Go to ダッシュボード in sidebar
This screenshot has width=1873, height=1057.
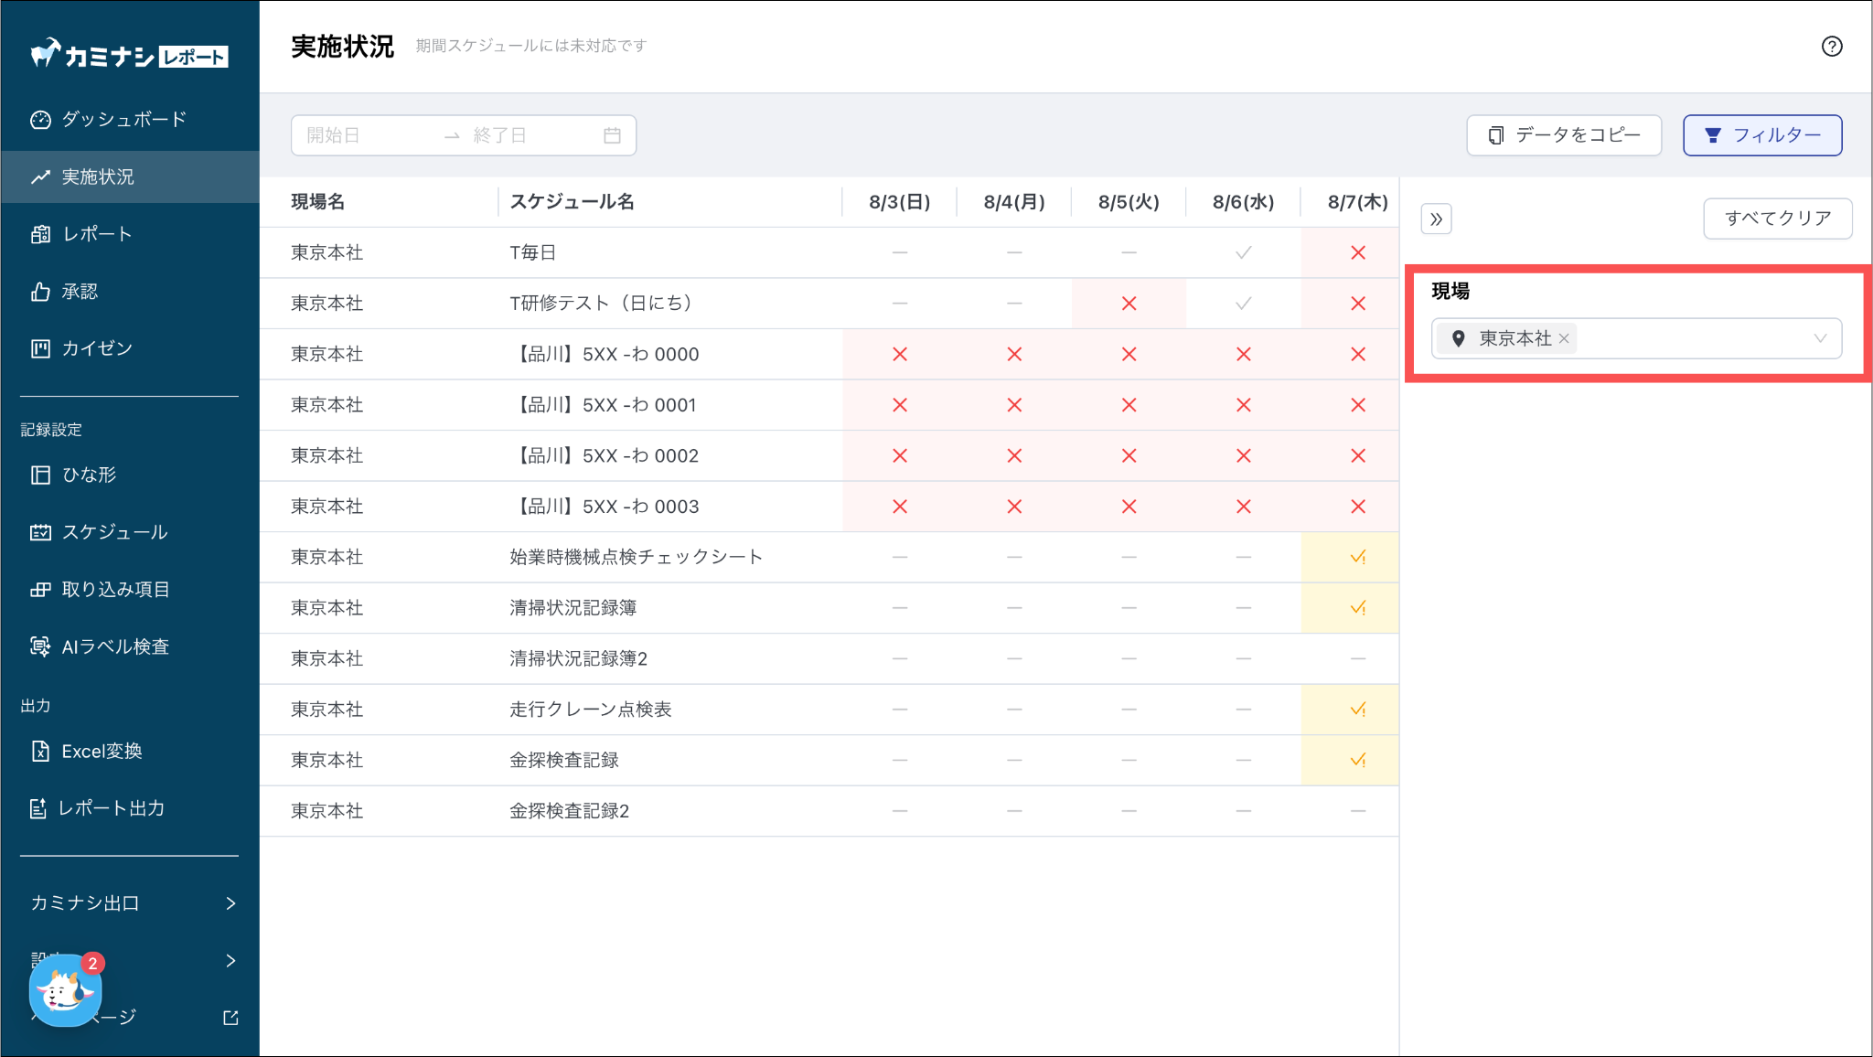[123, 120]
